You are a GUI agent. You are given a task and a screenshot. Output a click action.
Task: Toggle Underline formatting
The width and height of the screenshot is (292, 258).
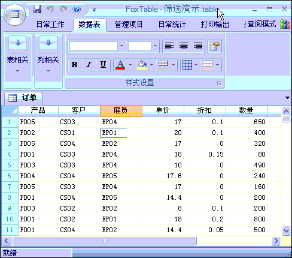point(103,65)
